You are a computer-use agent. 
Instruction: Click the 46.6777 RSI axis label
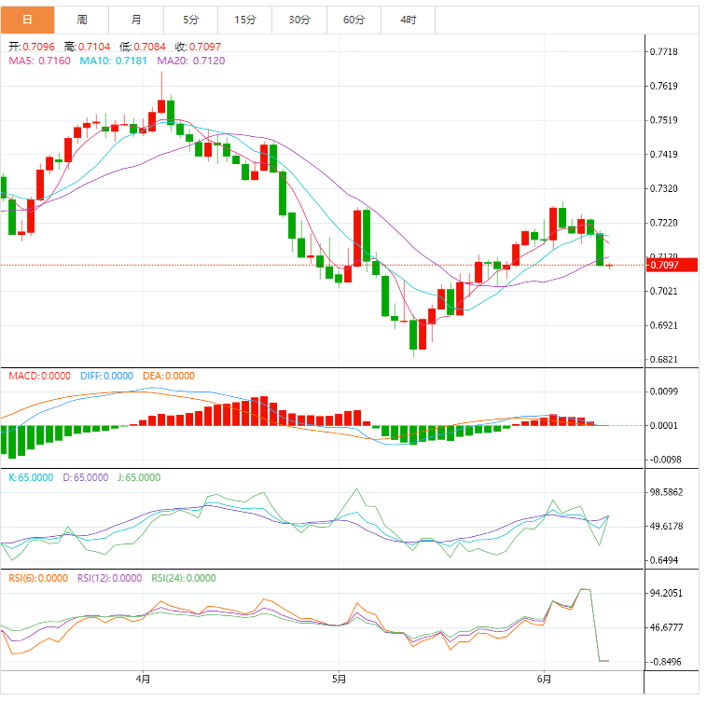(666, 627)
